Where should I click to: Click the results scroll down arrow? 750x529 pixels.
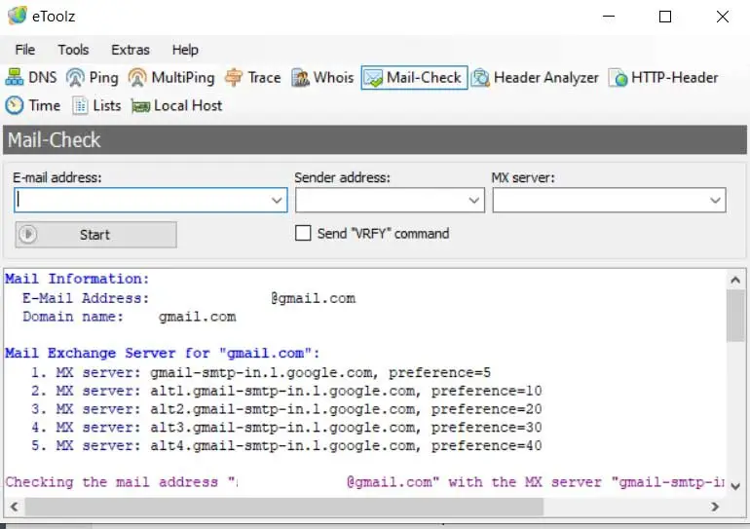coord(735,487)
